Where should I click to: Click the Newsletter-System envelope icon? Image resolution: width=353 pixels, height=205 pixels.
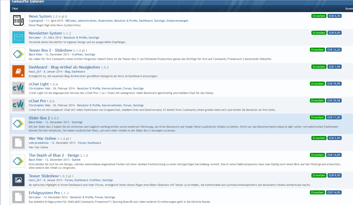point(18,37)
